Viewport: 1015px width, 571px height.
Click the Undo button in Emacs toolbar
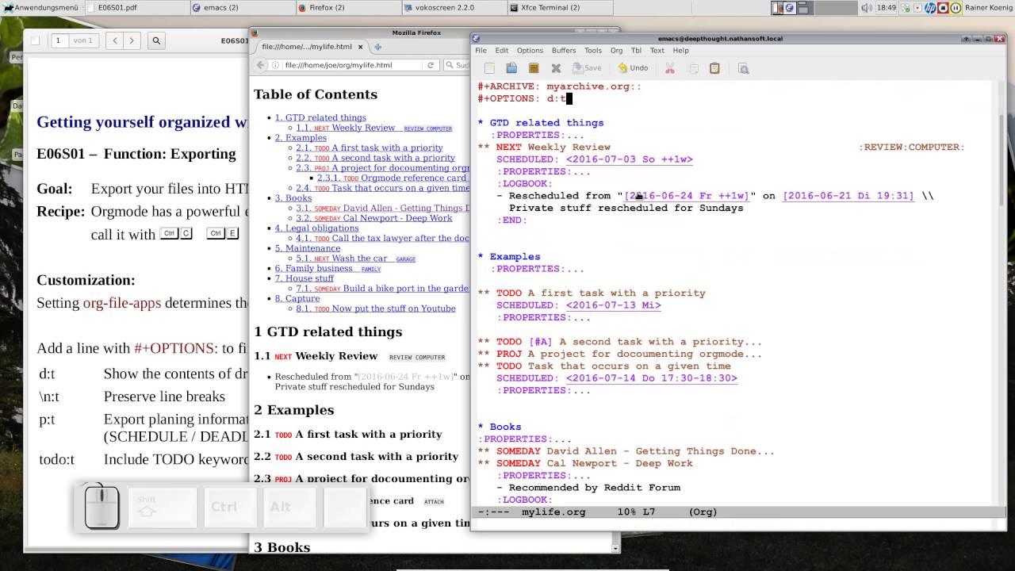(633, 68)
